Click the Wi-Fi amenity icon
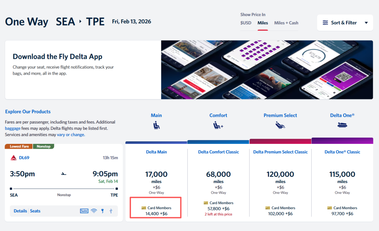The height and width of the screenshot is (231, 379). [x=94, y=211]
